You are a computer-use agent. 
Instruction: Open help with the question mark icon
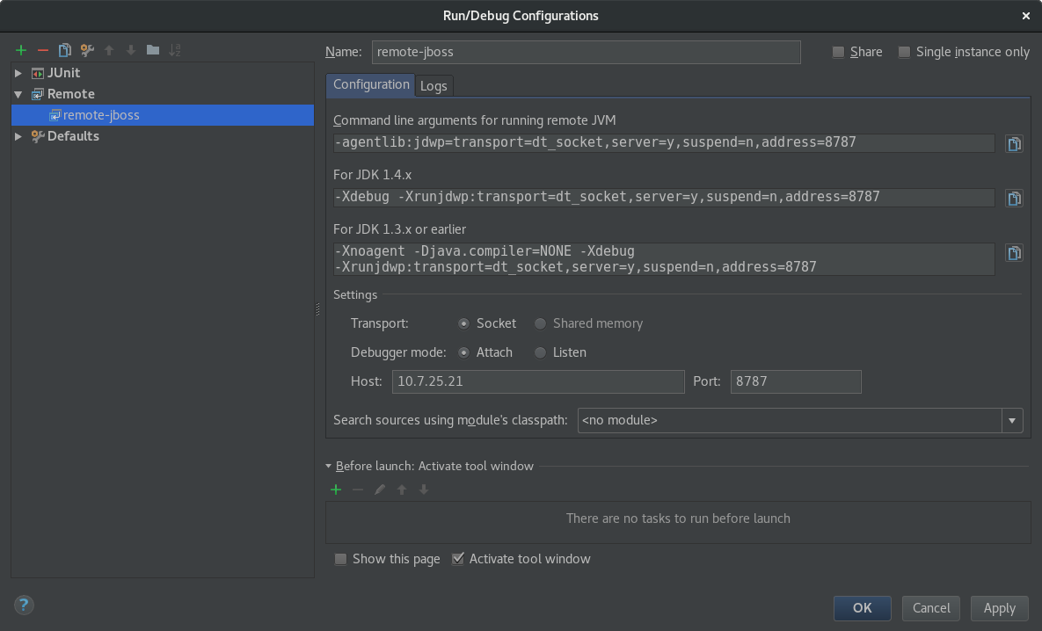pyautogui.click(x=23, y=606)
